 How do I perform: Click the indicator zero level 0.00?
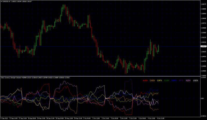[202, 99]
